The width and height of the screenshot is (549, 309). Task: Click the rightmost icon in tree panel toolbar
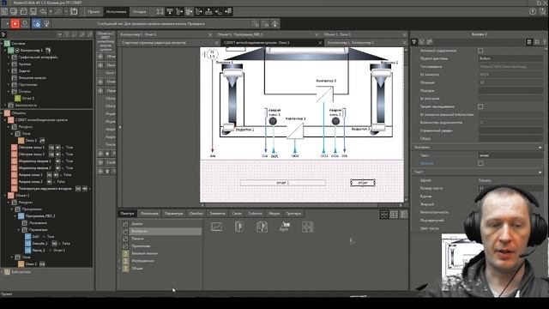(89, 34)
